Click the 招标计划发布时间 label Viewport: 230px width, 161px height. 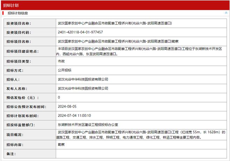(x=22, y=116)
